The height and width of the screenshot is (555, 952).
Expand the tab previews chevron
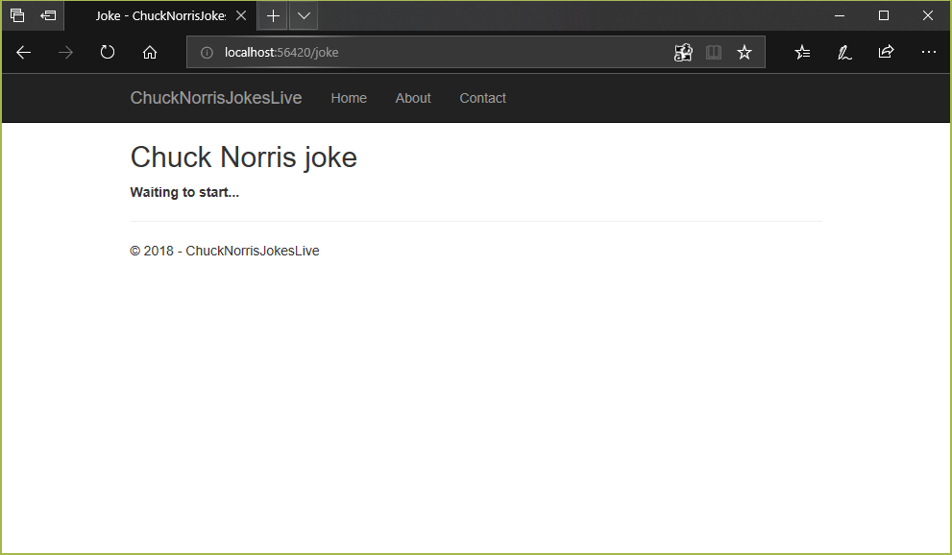point(304,16)
